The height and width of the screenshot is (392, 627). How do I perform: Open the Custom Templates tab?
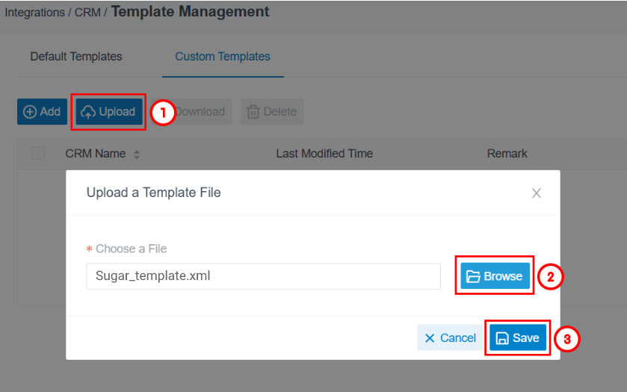(223, 56)
